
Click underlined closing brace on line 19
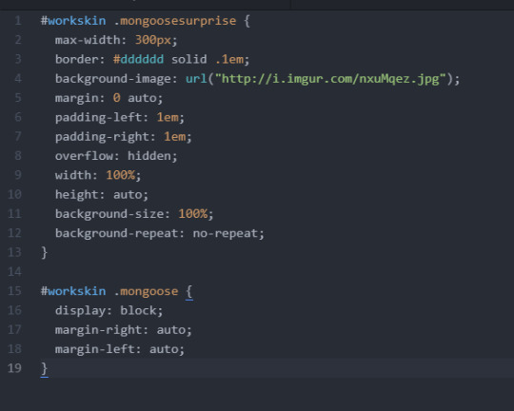pos(44,369)
